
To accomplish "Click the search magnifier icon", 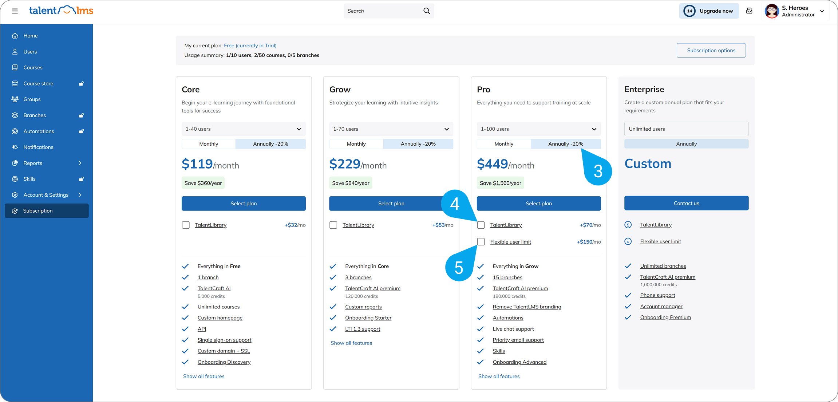I will pyautogui.click(x=427, y=11).
